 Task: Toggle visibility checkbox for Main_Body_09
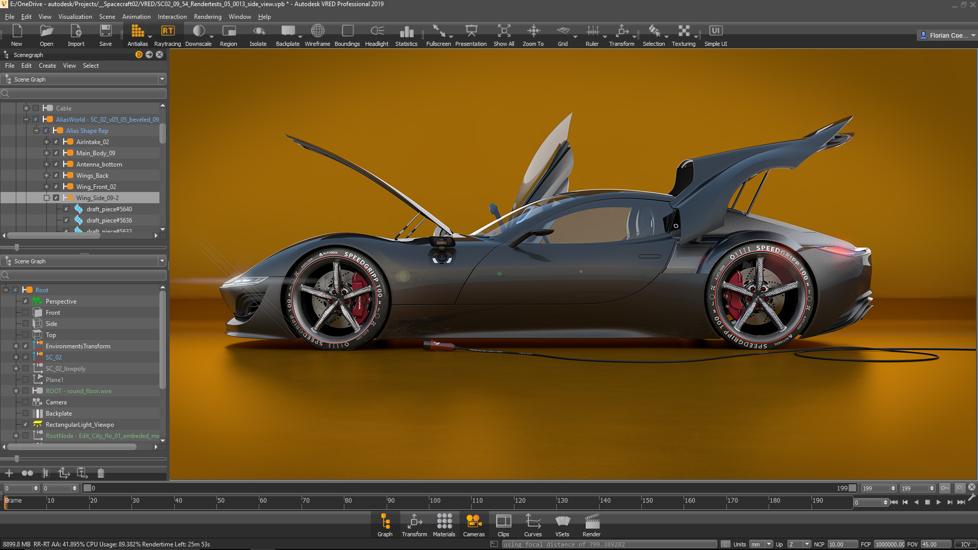[x=56, y=153]
